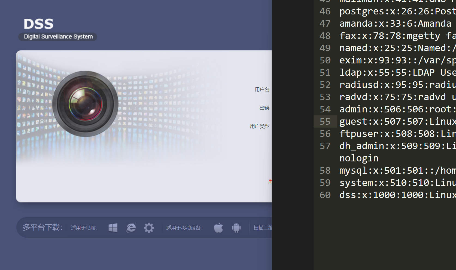The image size is (456, 270).
Task: Click the 密码 password label
Action: pos(265,108)
